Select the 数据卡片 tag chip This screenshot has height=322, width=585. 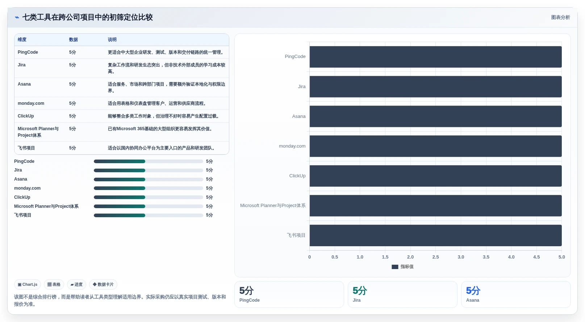pyautogui.click(x=103, y=285)
